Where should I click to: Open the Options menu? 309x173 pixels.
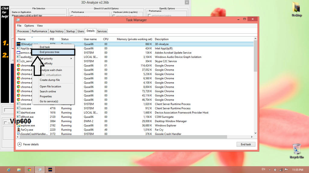(x=29, y=26)
